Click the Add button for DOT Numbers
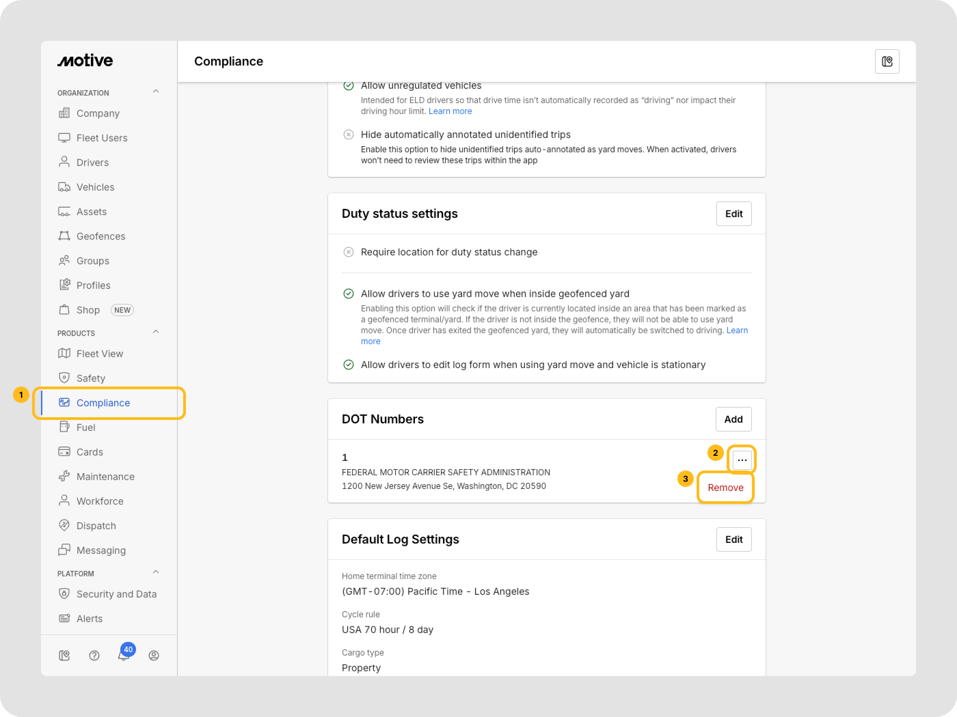The image size is (957, 717). coord(733,419)
